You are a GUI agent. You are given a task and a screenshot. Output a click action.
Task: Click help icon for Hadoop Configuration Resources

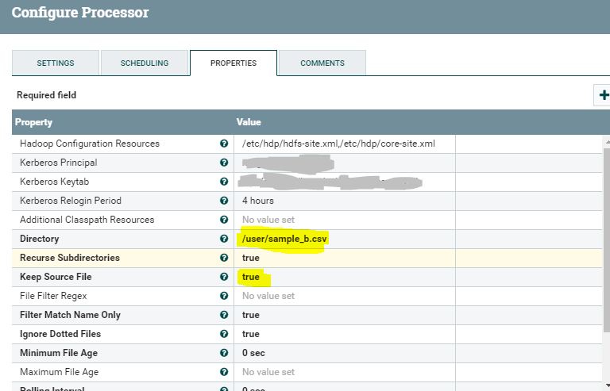coord(224,144)
